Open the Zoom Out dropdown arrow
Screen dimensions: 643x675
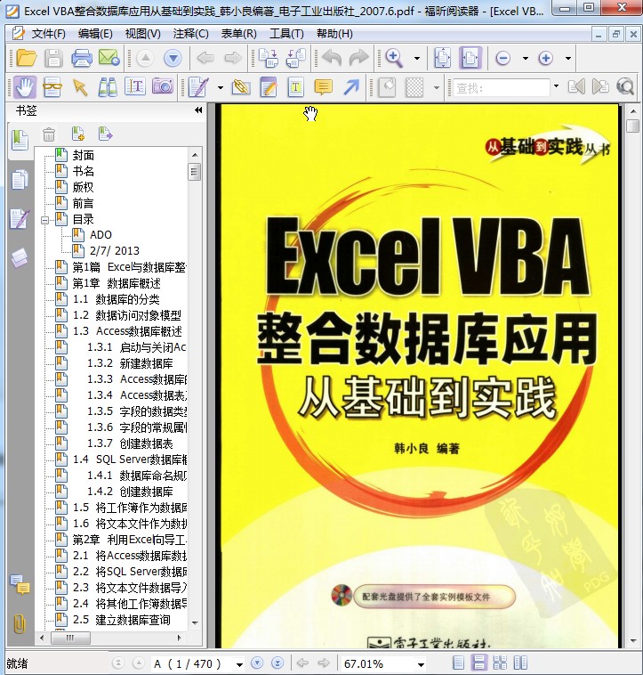click(x=525, y=58)
